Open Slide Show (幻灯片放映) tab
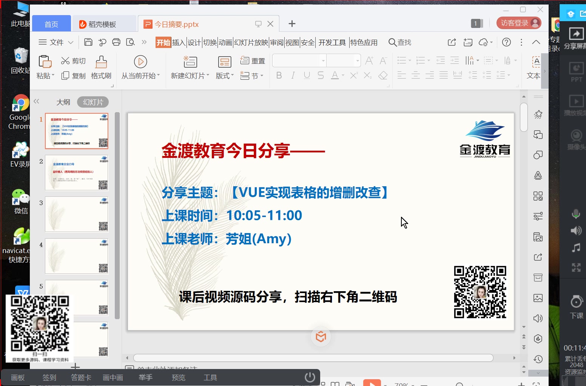The width and height of the screenshot is (586, 386). [x=251, y=42]
